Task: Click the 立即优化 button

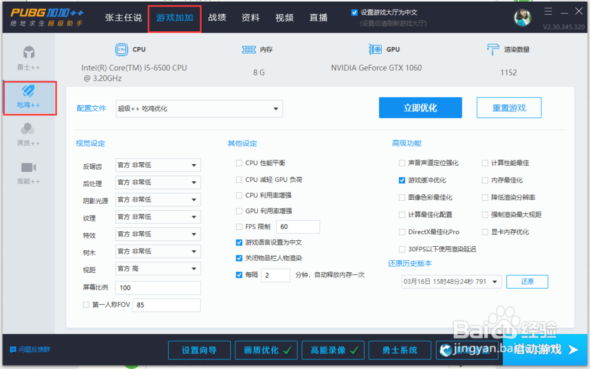Action: 420,107
